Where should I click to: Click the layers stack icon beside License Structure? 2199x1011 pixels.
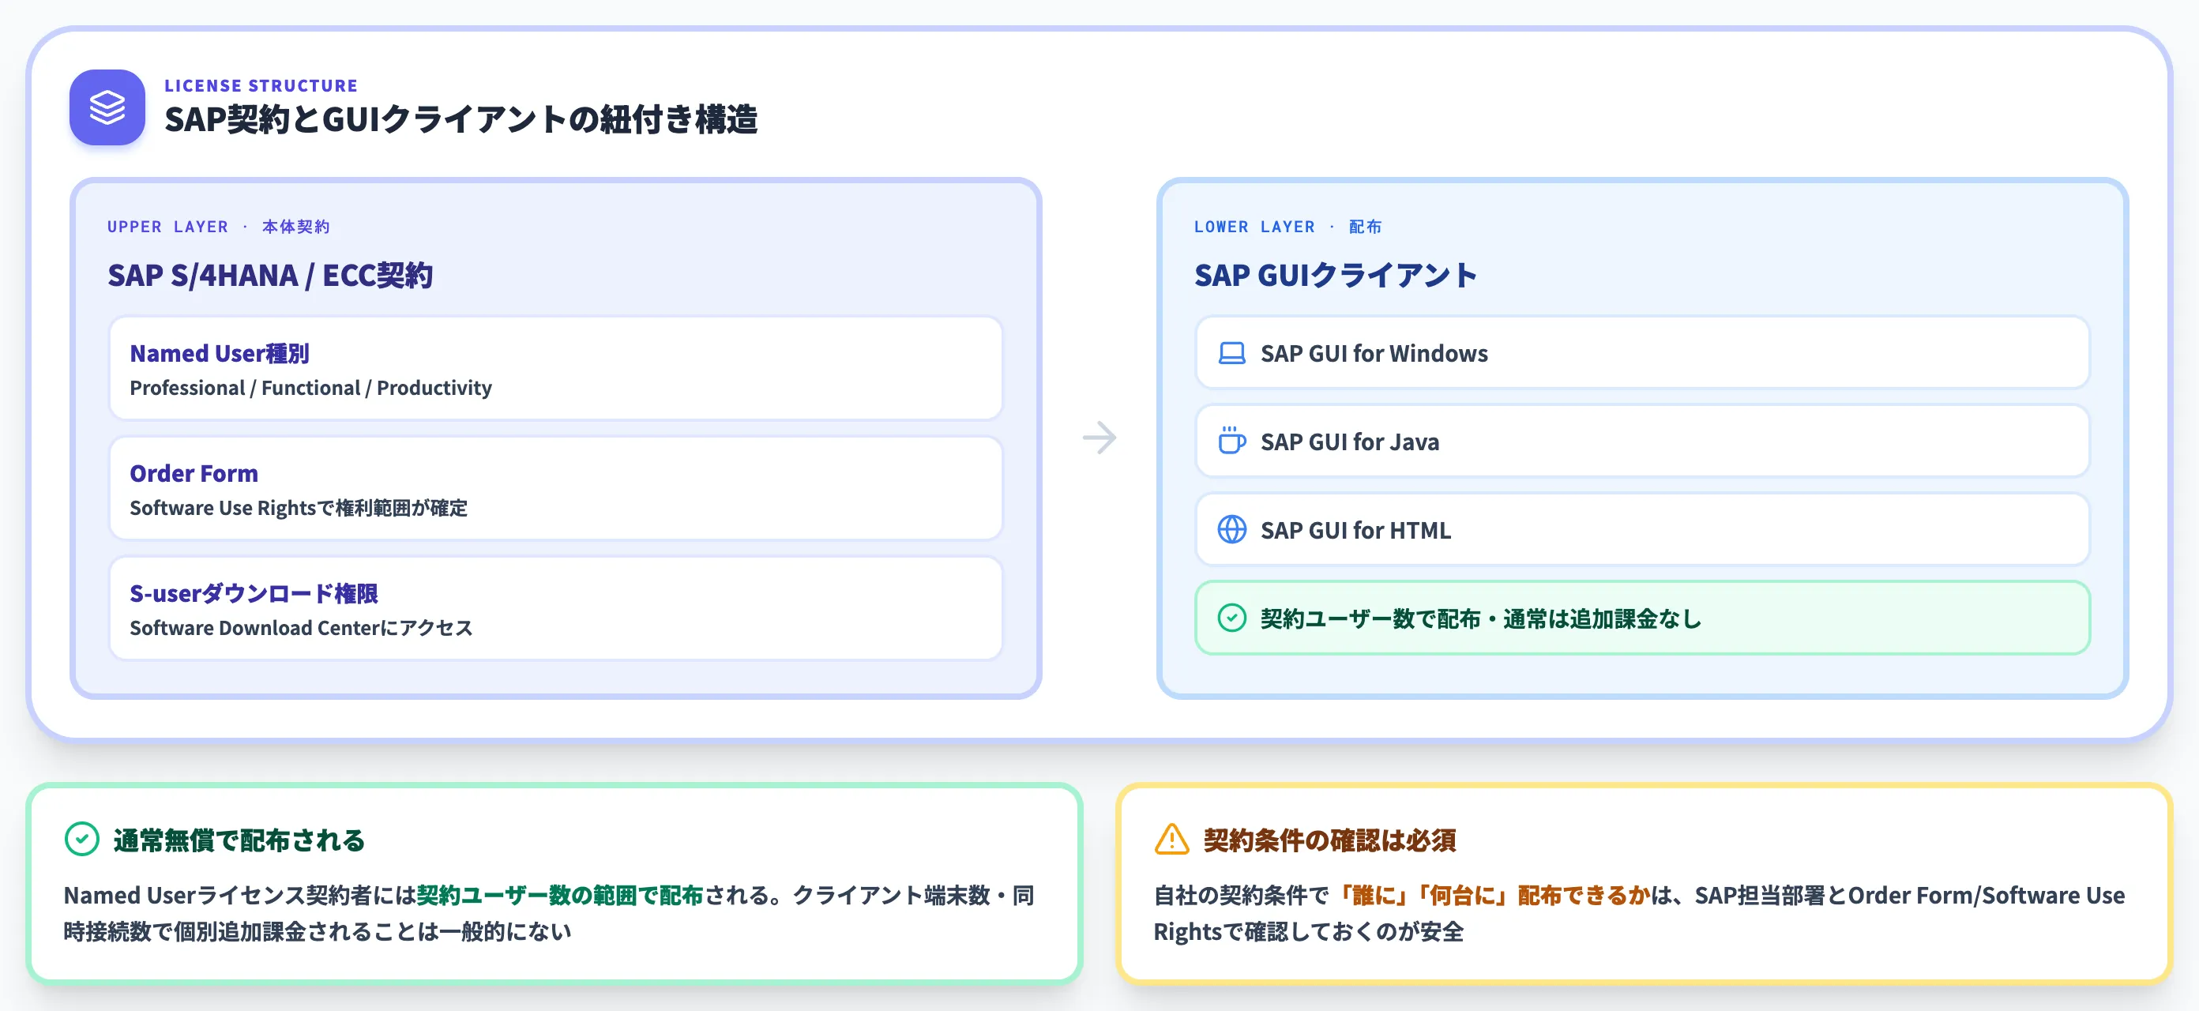tap(107, 107)
